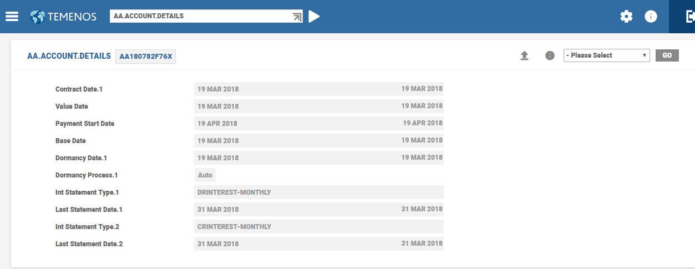Click the Dormancy Process.1 Auto value
The width and height of the screenshot is (695, 269).
coord(205,175)
